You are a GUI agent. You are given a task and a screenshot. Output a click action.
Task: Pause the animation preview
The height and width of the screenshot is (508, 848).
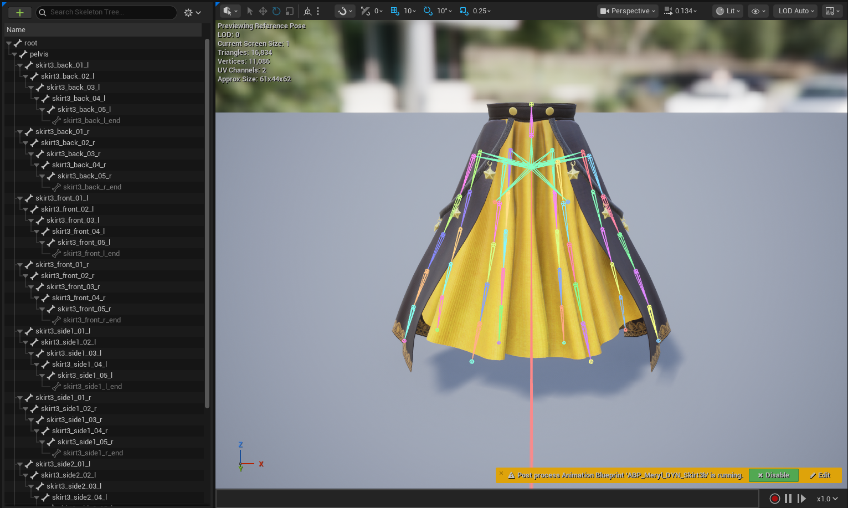[788, 499]
